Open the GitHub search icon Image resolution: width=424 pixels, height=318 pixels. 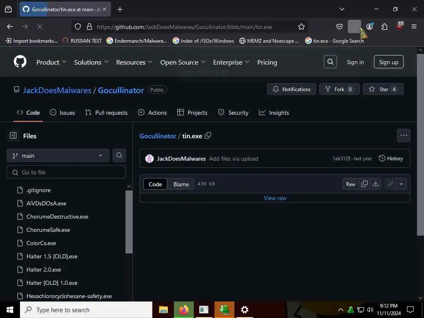[330, 62]
